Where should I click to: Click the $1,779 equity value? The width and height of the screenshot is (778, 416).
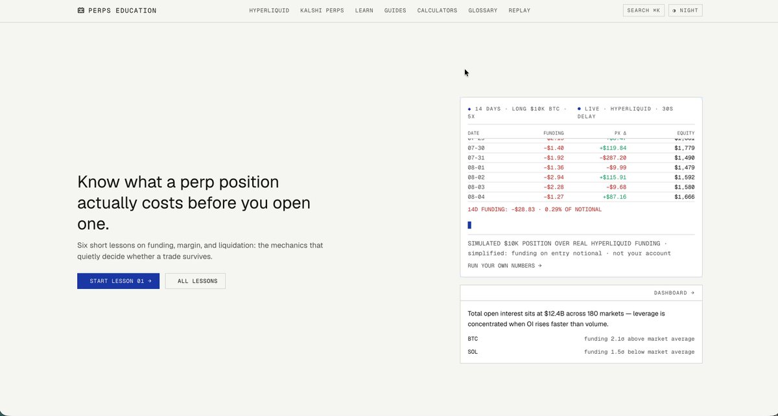pyautogui.click(x=684, y=148)
